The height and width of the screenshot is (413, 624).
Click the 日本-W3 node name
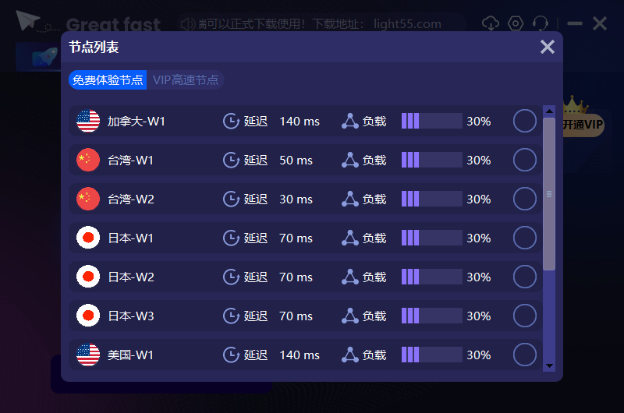pyautogui.click(x=131, y=316)
